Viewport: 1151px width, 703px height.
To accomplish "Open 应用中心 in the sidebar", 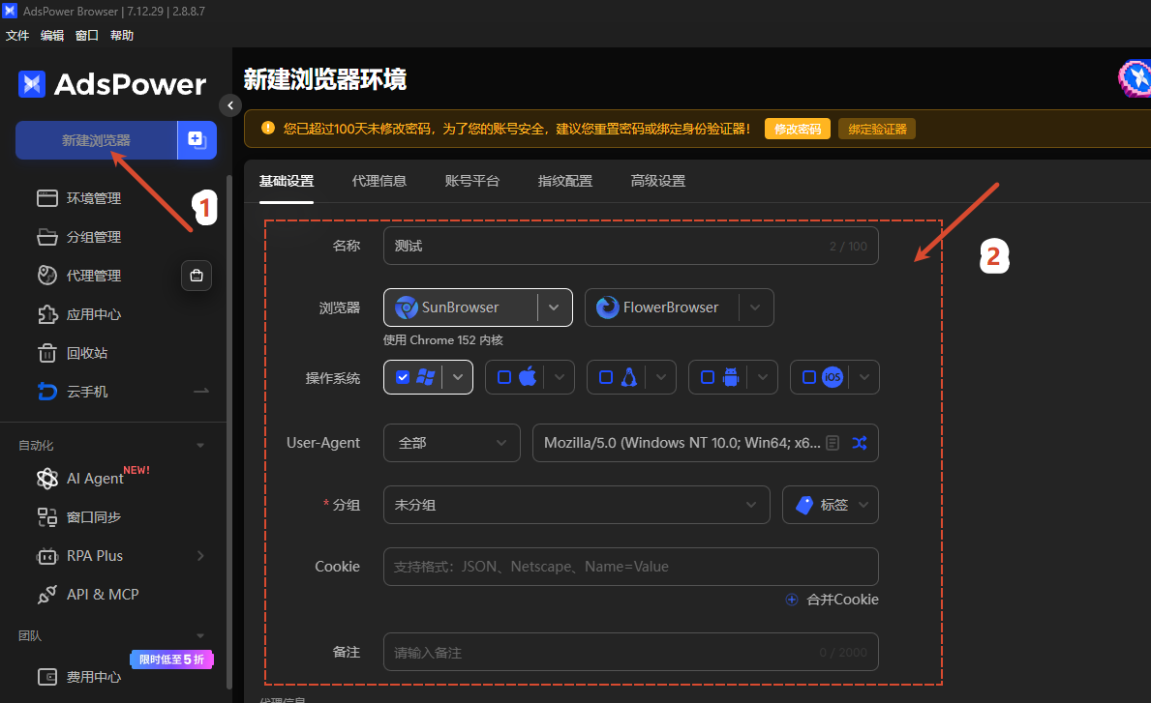I will tap(94, 314).
